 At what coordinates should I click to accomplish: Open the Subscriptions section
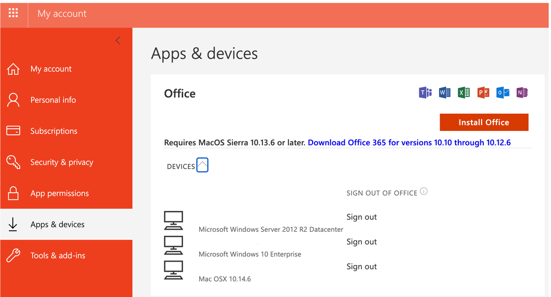(x=54, y=131)
